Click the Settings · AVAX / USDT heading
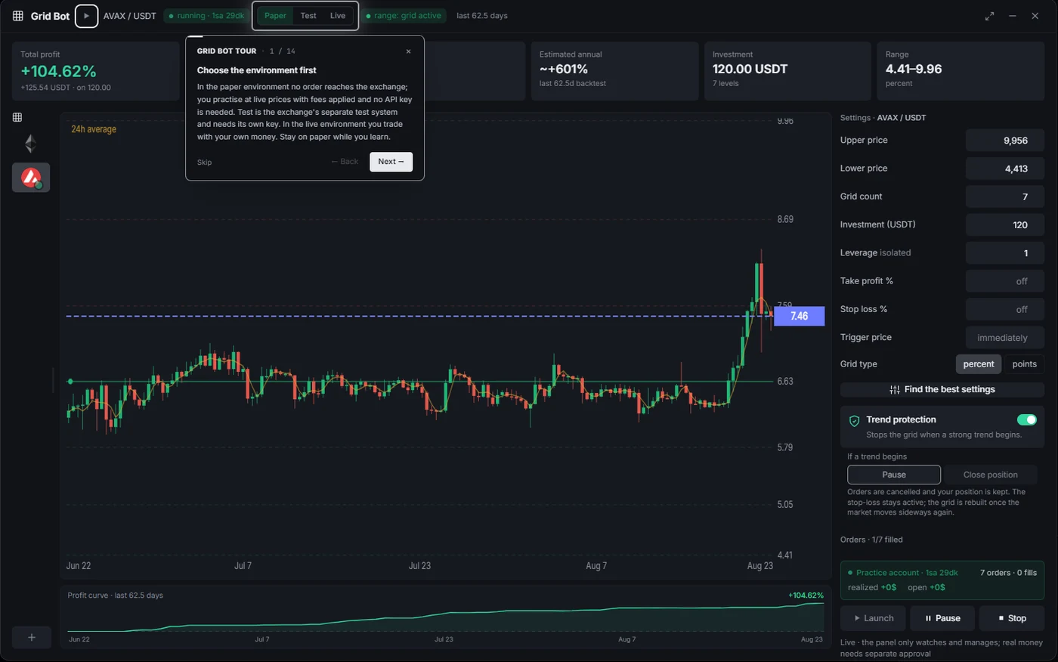This screenshot has height=662, width=1058. [883, 118]
